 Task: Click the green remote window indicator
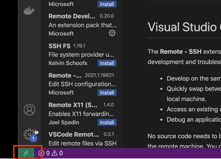26,153
